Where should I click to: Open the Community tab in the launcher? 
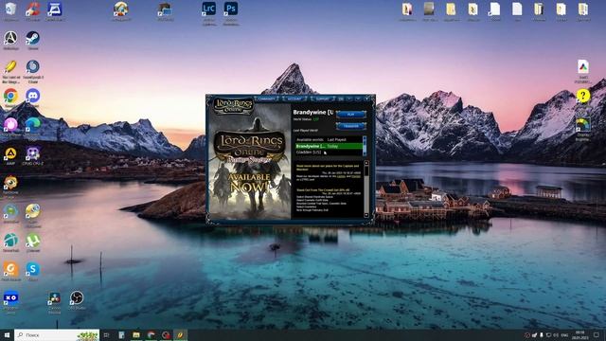pos(266,99)
